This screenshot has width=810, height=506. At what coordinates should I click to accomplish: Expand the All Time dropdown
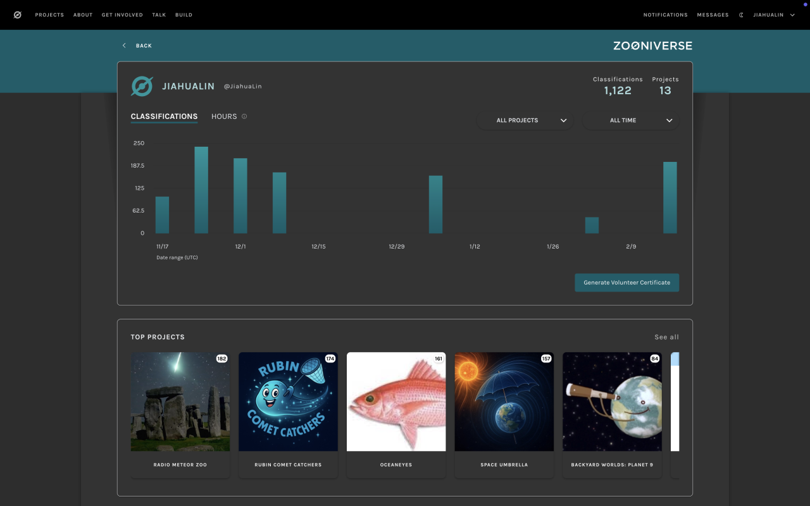click(630, 120)
